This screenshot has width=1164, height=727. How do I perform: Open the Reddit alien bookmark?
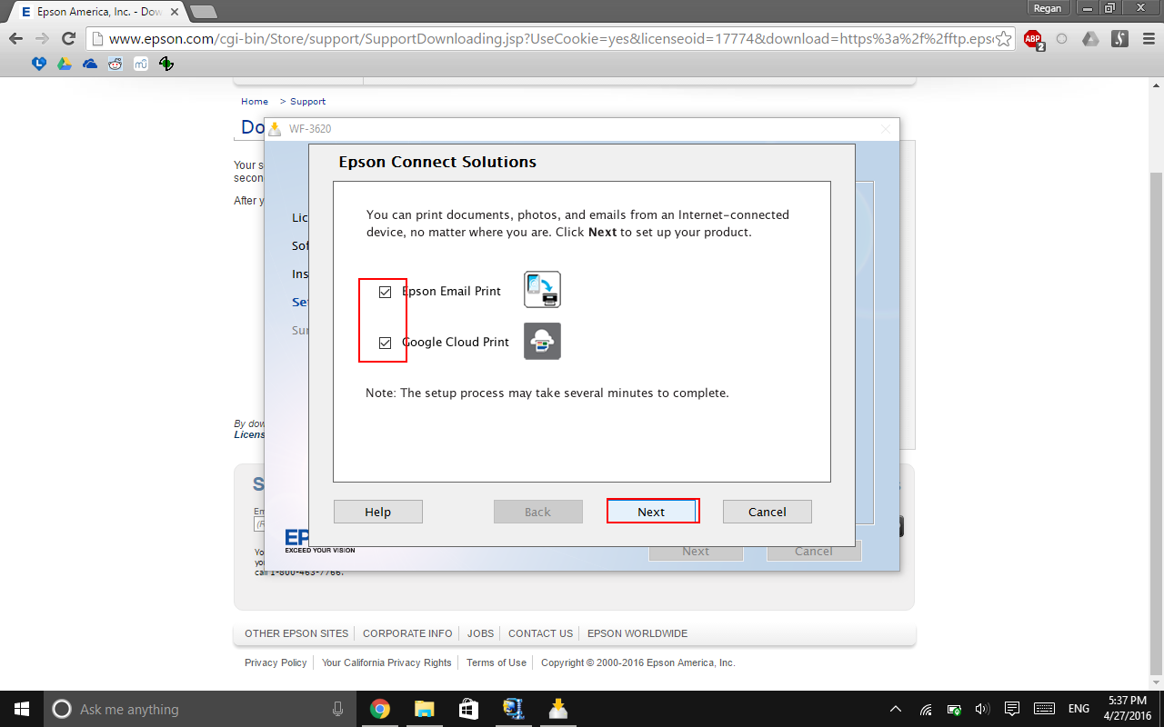click(x=115, y=64)
